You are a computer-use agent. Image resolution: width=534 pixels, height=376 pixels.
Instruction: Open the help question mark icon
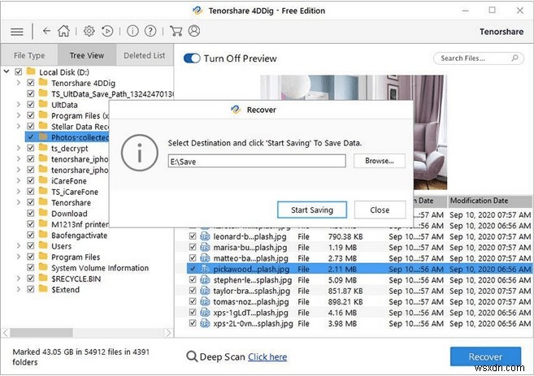[150, 31]
